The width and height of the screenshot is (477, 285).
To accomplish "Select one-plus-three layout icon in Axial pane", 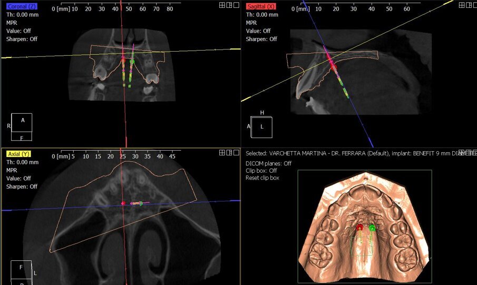I will pyautogui.click(x=229, y=153).
